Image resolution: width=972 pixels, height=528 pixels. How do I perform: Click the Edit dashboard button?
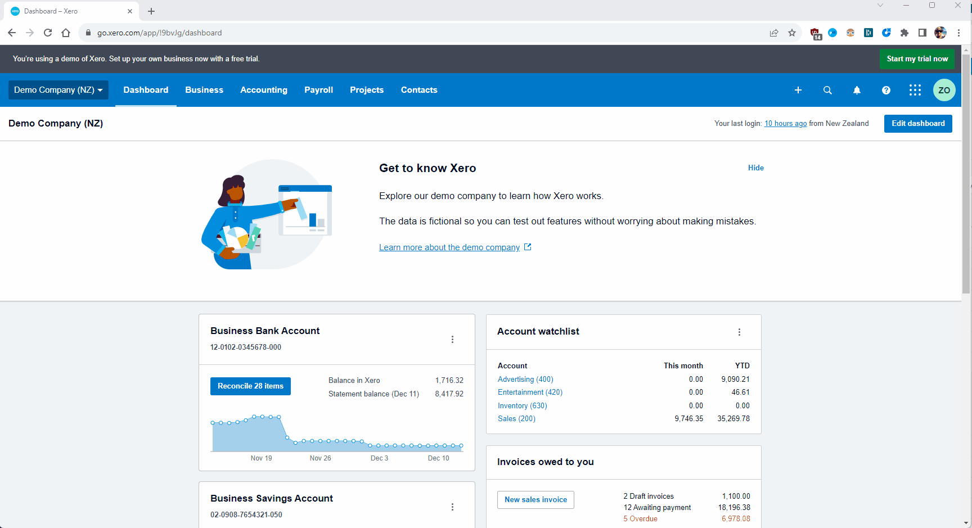[918, 124]
